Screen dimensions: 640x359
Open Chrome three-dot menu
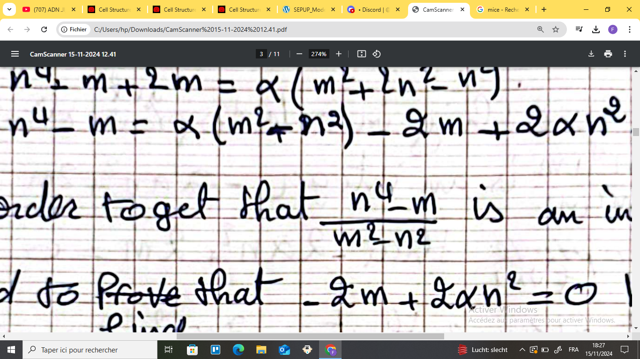629,29
